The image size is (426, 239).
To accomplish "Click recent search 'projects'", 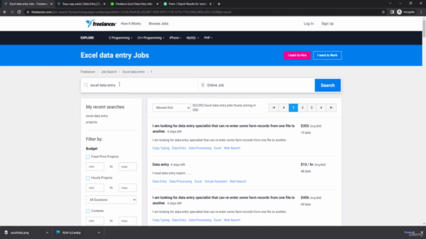I will point(91,122).
